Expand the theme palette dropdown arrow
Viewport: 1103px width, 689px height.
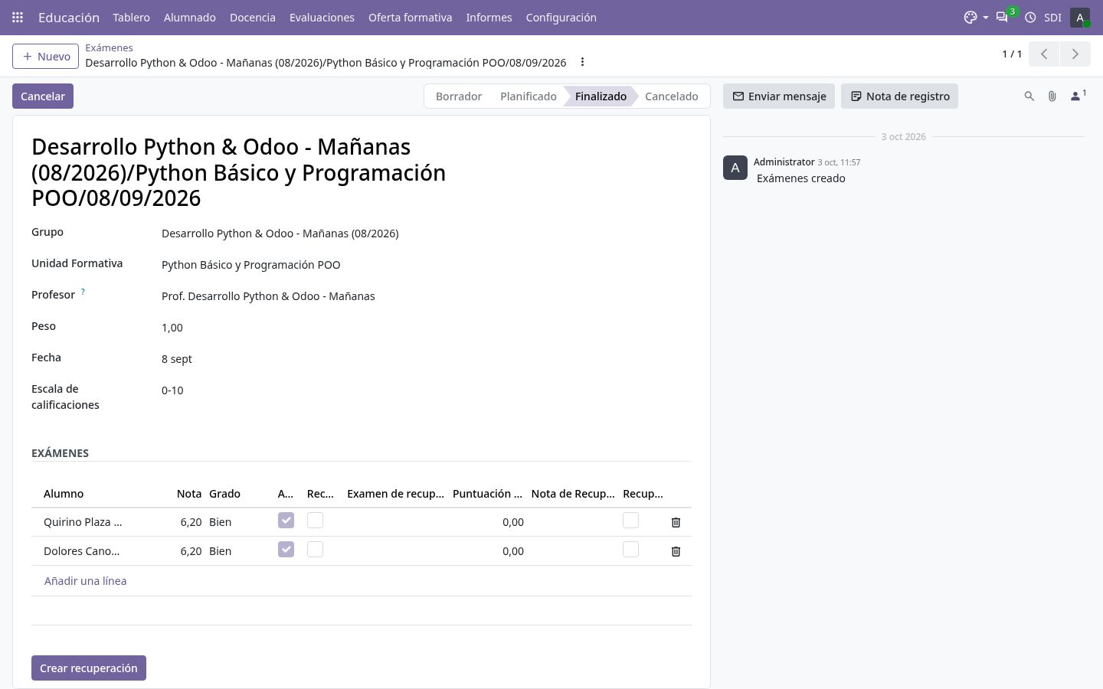click(x=986, y=18)
